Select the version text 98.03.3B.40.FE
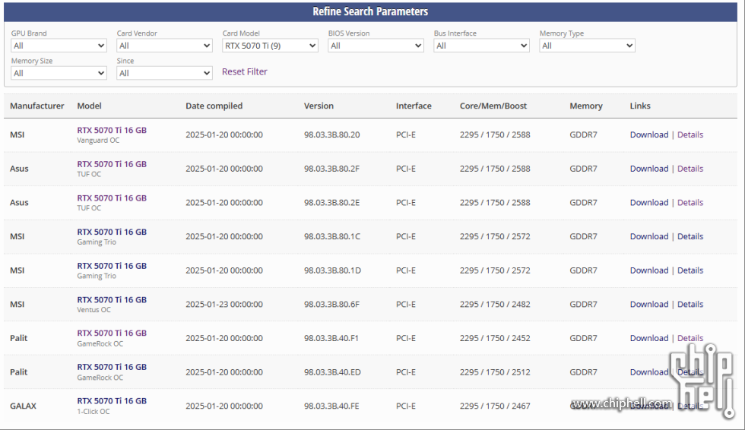745x430 pixels. (331, 406)
